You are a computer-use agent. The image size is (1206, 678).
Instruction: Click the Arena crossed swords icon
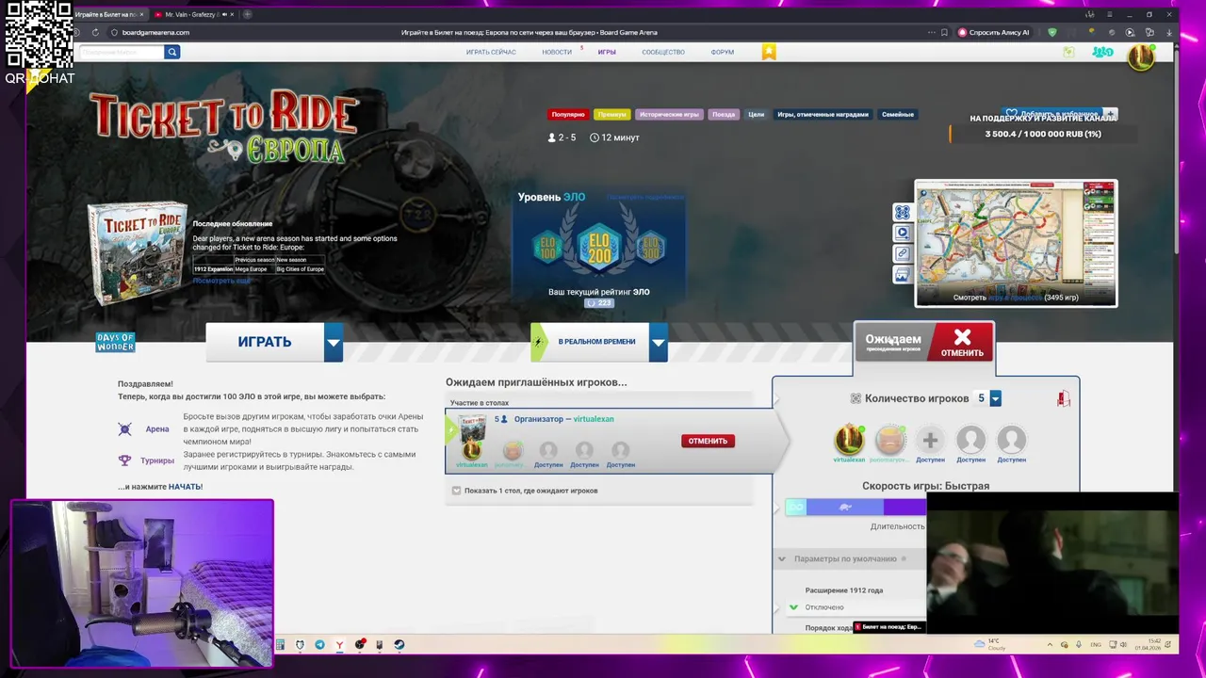click(124, 429)
